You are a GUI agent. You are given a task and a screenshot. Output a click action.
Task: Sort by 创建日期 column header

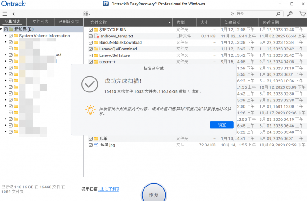(239, 22)
